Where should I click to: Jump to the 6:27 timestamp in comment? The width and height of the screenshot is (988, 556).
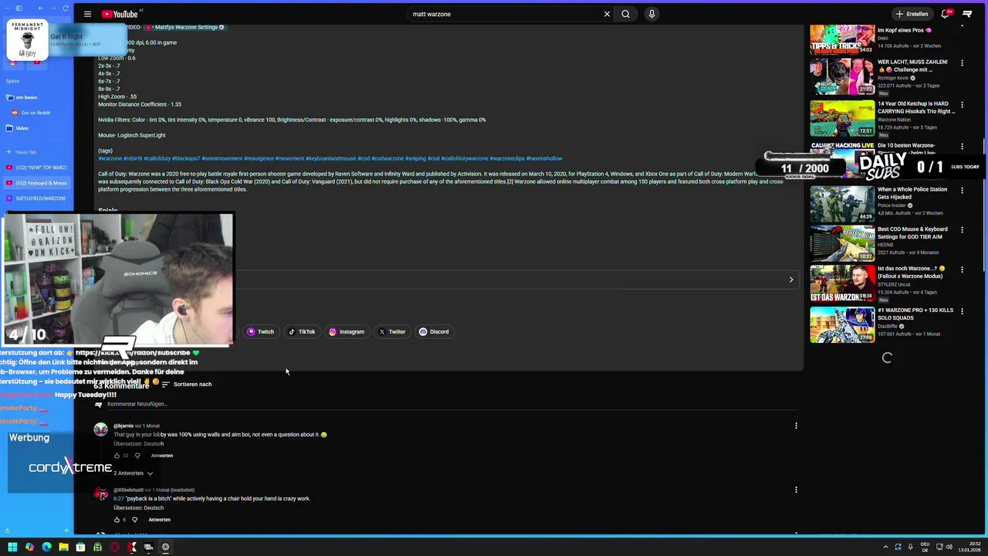coord(118,499)
